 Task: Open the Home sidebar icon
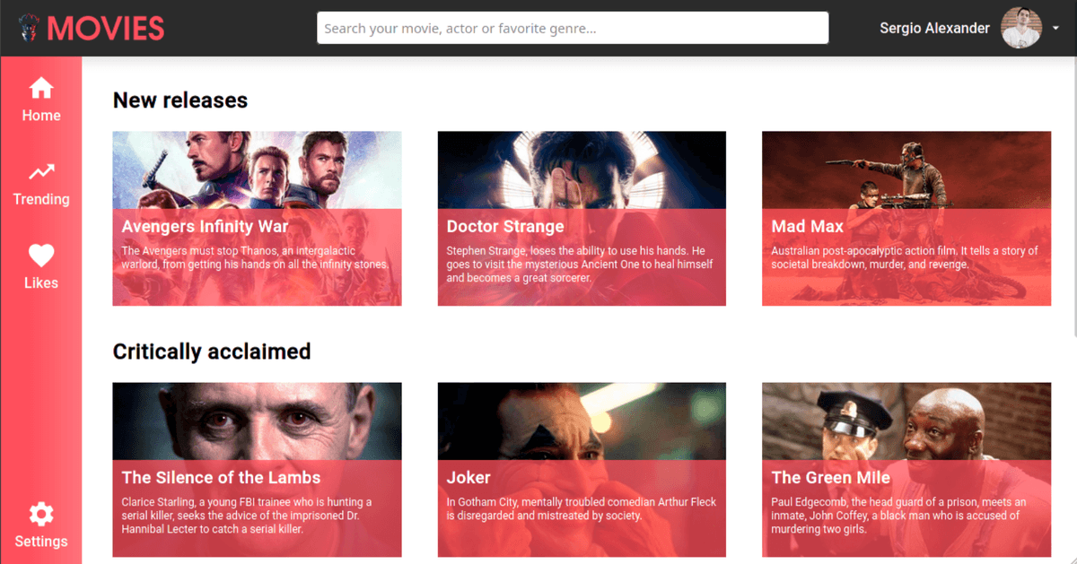pos(41,88)
